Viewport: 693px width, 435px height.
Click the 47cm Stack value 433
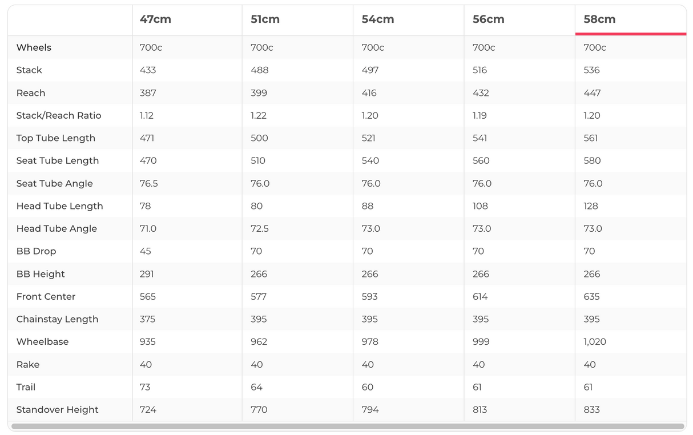point(148,70)
